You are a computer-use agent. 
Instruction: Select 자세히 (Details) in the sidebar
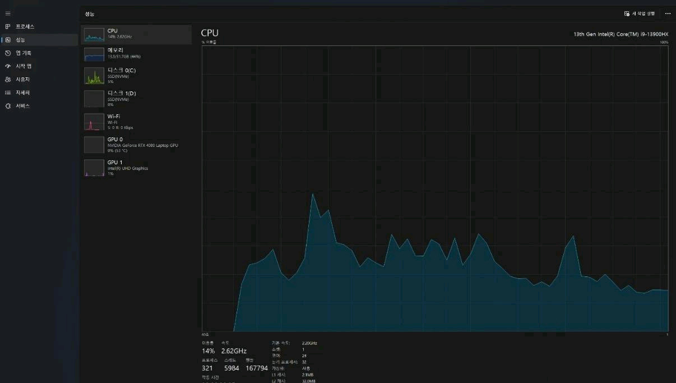[x=21, y=92]
